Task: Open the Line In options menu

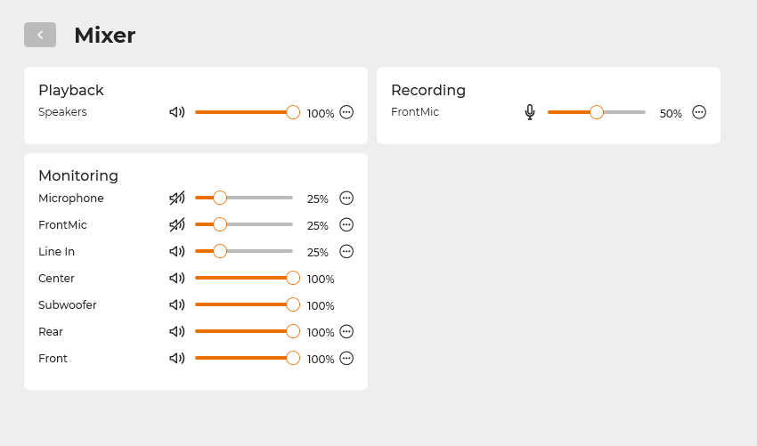Action: tap(346, 252)
